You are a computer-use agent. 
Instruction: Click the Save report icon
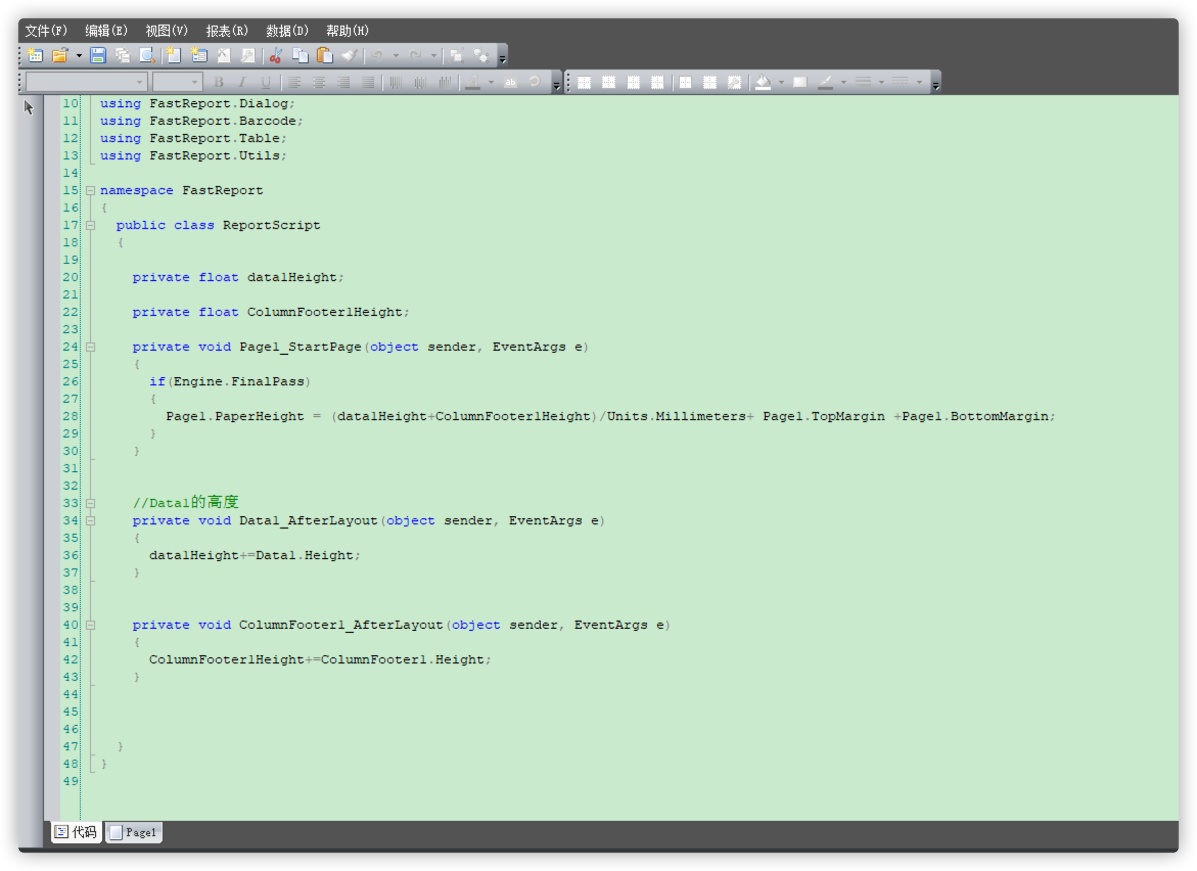click(x=98, y=55)
